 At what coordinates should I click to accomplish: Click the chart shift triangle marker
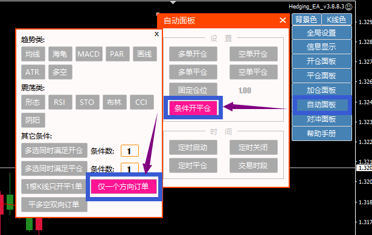coord(173,2)
